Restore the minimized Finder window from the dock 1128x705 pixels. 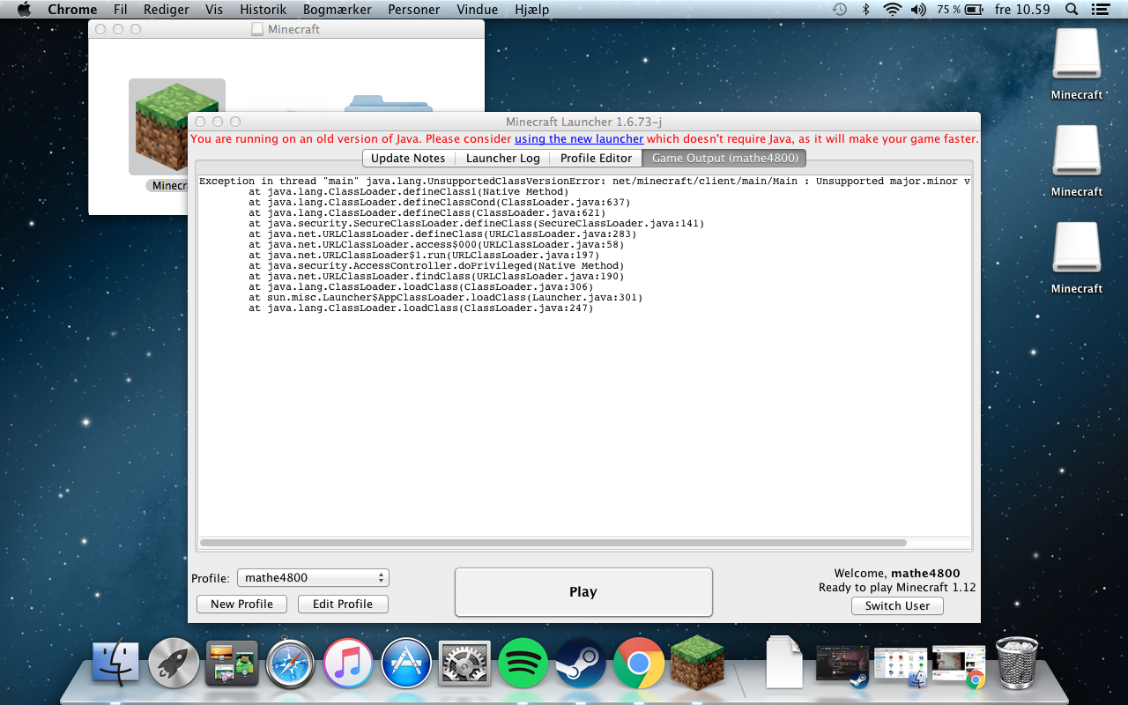point(901,666)
